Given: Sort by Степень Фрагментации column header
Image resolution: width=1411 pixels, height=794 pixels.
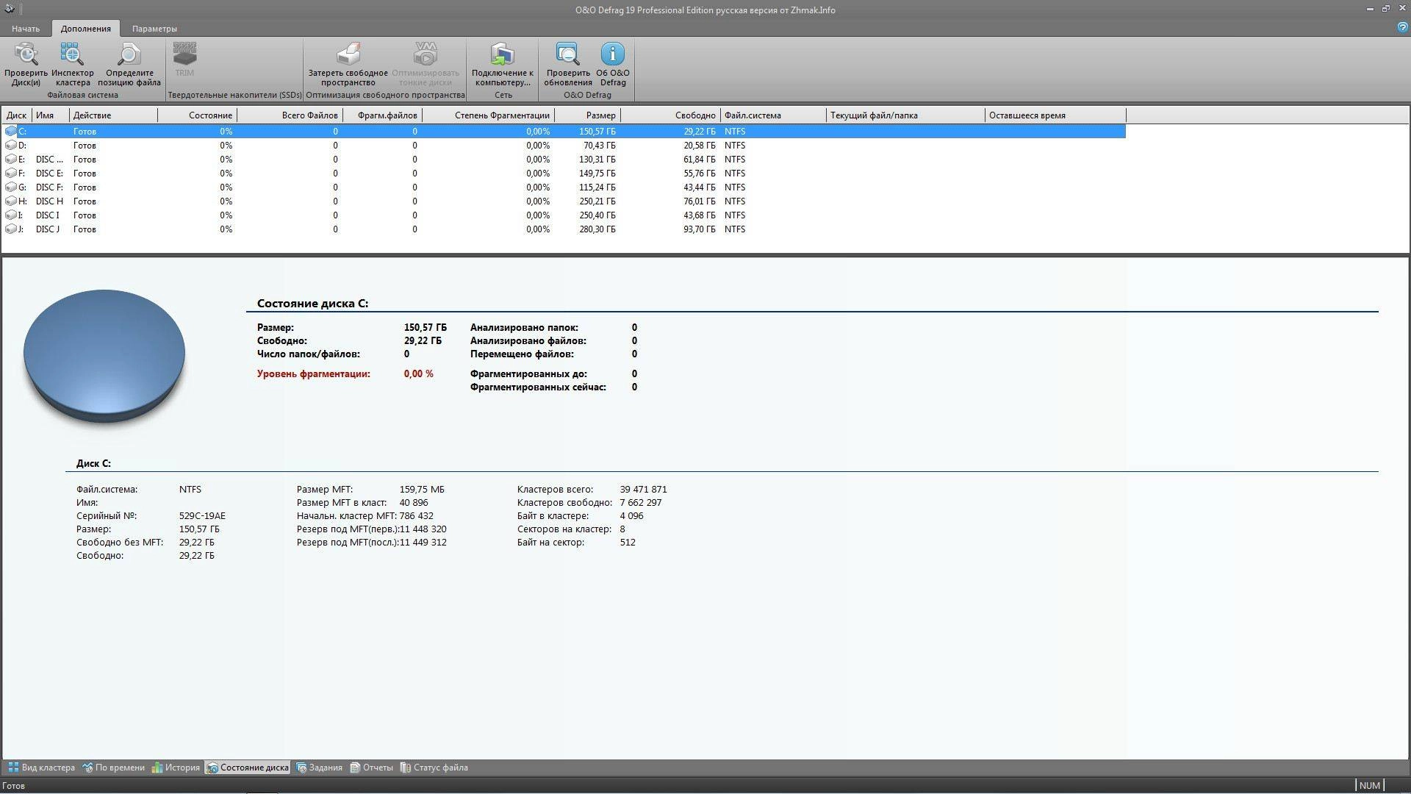Looking at the screenshot, I should (488, 115).
